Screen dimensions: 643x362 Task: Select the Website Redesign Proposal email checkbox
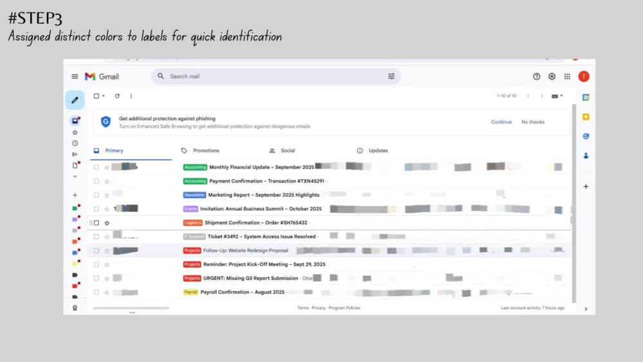[96, 251]
